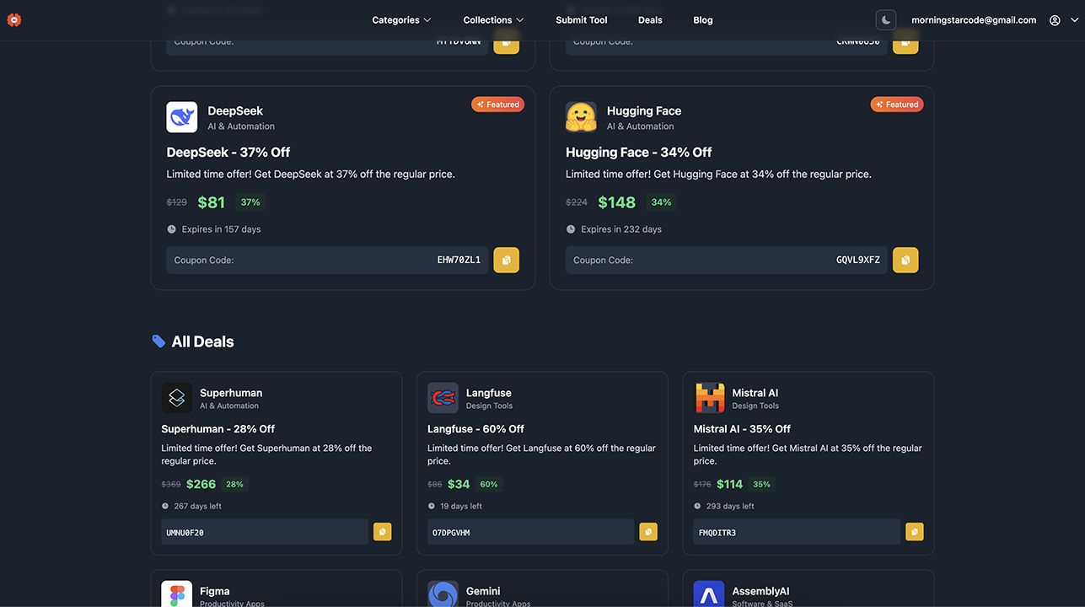Click the Gemini tool name
The image size is (1085, 607).
click(483, 591)
